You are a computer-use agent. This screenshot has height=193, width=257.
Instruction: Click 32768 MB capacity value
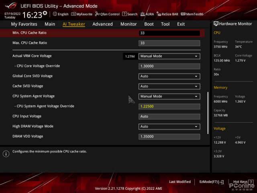(x=220, y=115)
